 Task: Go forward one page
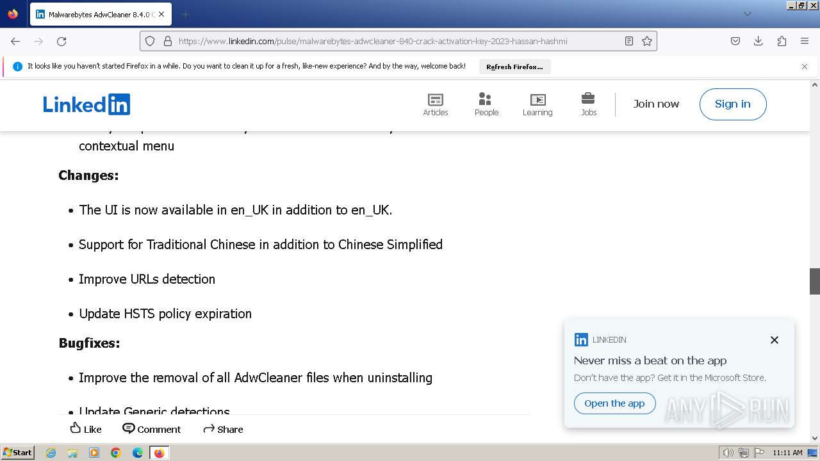[38, 41]
